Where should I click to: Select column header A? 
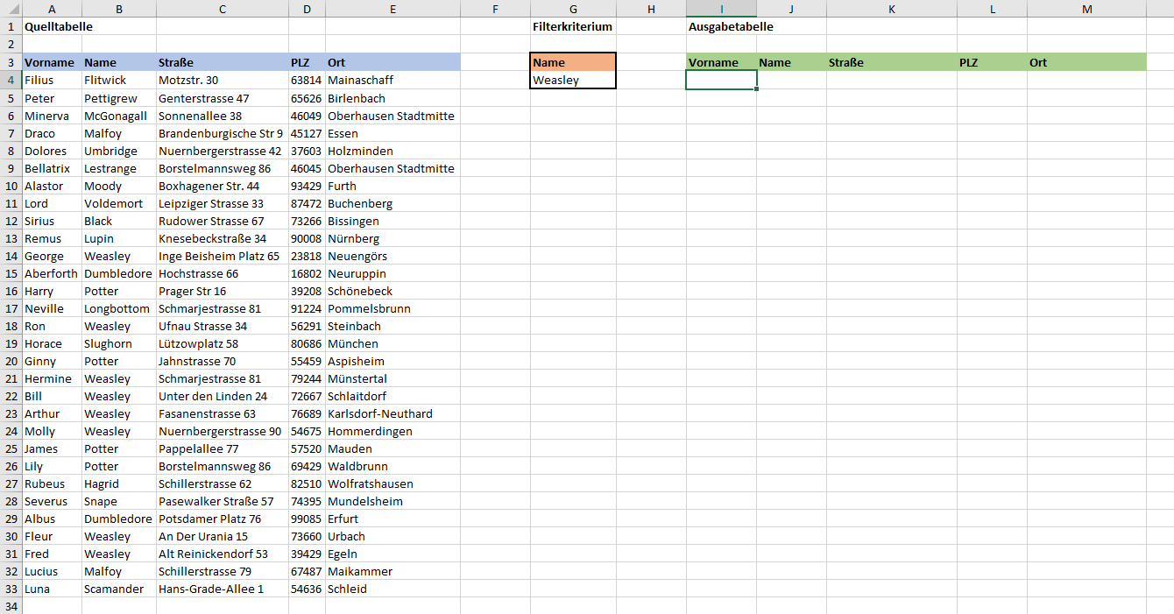pos(53,9)
